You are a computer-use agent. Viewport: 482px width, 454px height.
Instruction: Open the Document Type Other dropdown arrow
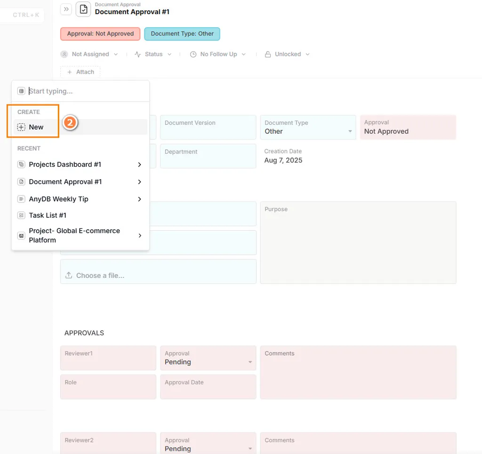click(x=350, y=131)
